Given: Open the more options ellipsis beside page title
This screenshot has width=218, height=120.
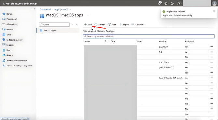Looking at the screenshot, I should [88, 15].
